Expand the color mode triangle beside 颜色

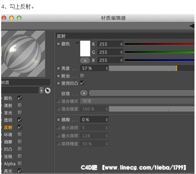(x=77, y=43)
